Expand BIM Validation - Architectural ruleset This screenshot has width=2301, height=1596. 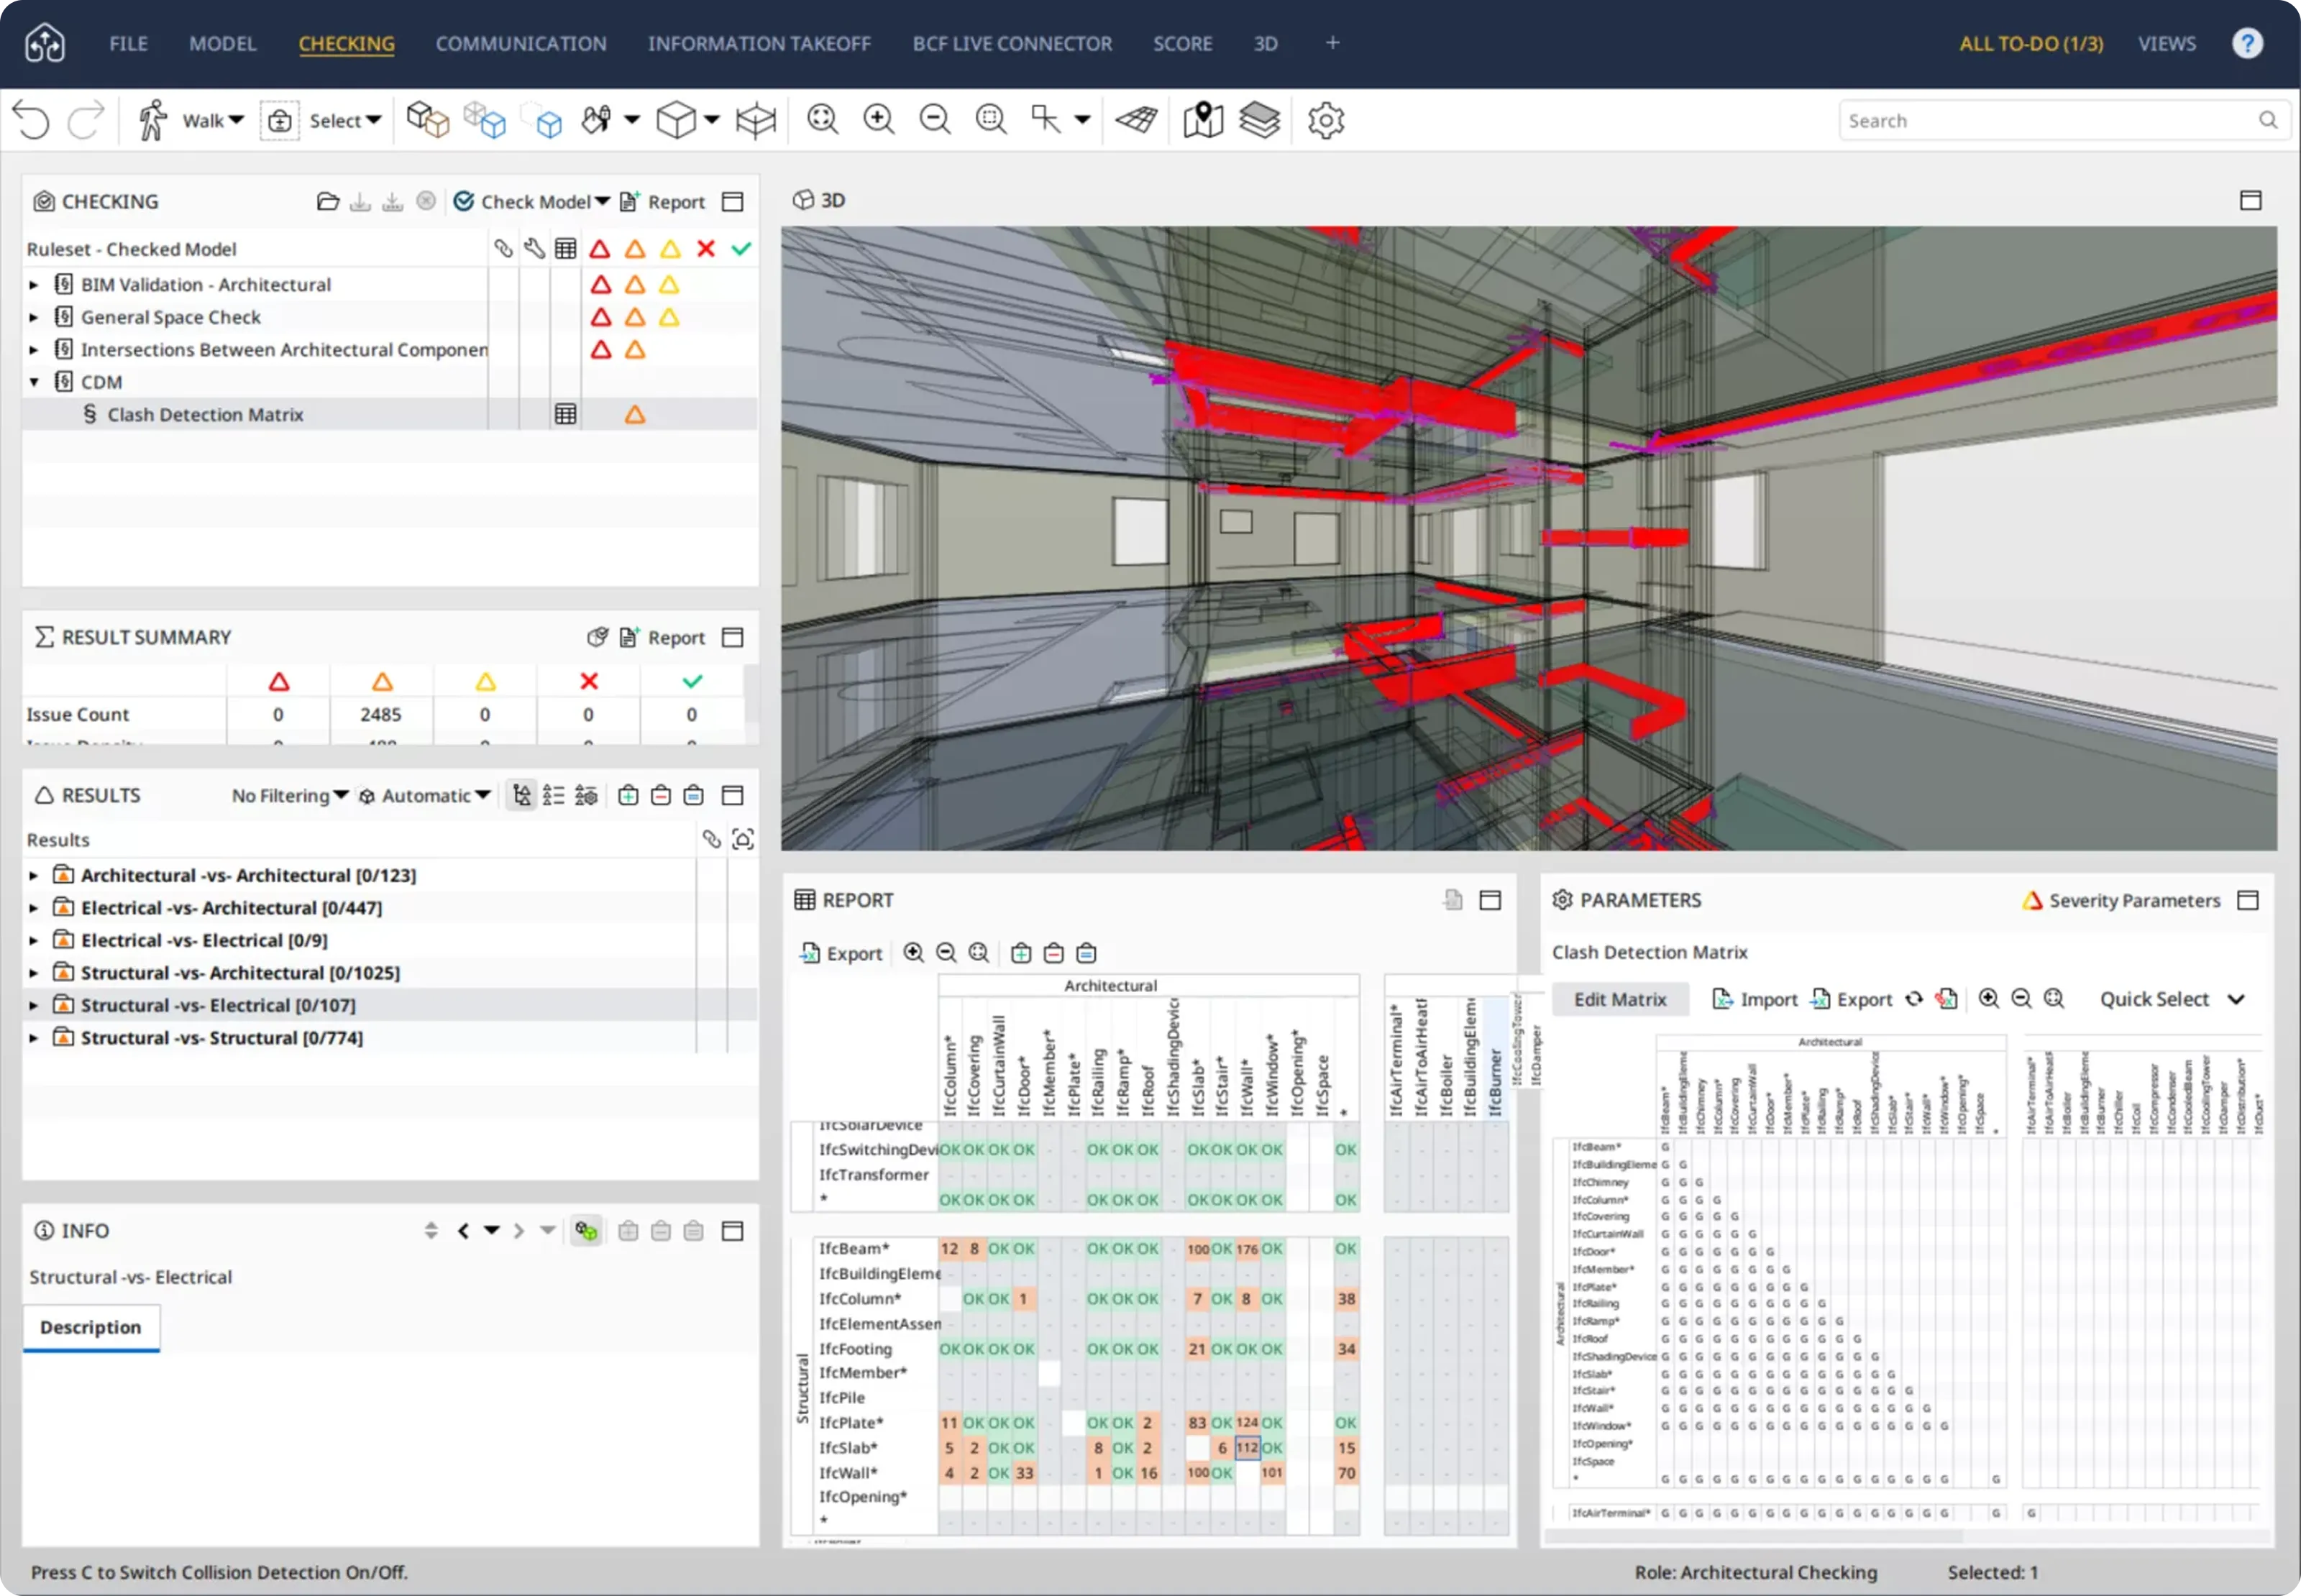34,285
